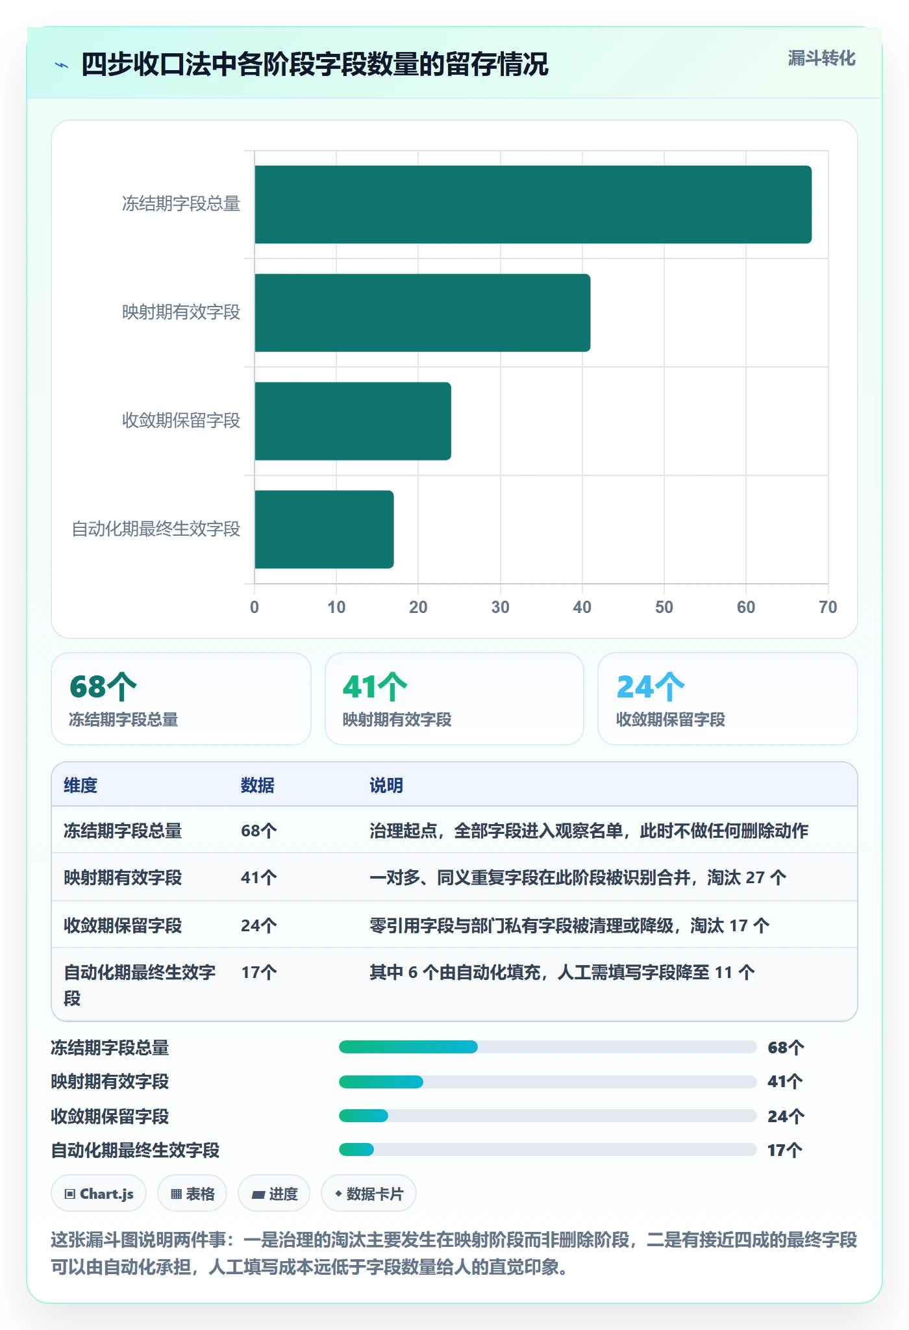Image resolution: width=909 pixels, height=1330 pixels.
Task: Click the 24个 value beside the progress bar
Action: pyautogui.click(x=786, y=1116)
